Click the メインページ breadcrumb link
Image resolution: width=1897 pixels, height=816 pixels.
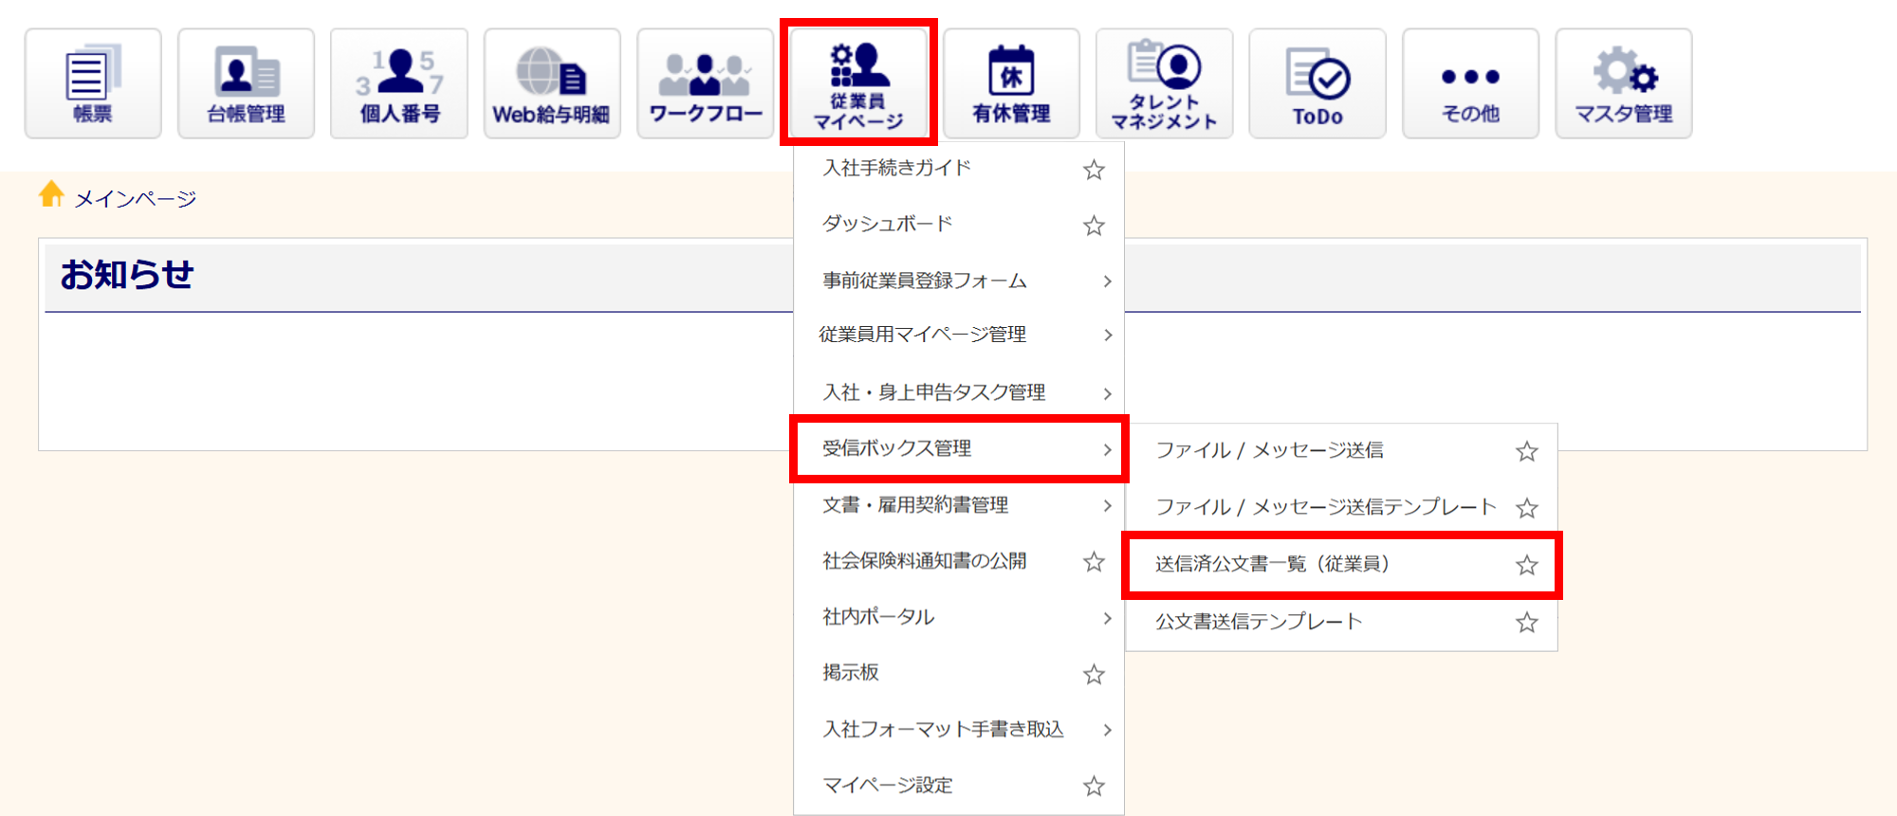[135, 199]
